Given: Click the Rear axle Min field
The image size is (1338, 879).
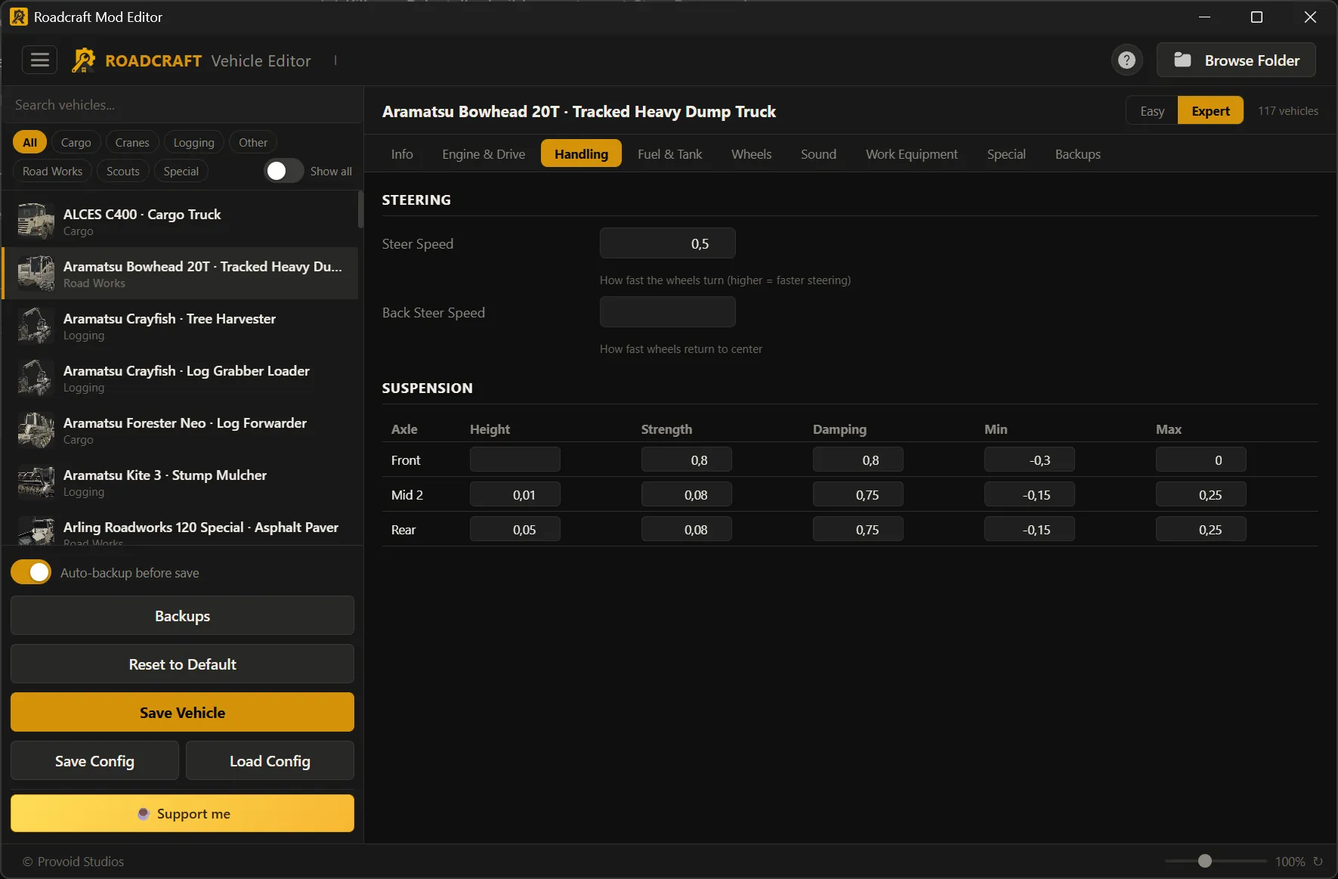Looking at the screenshot, I should coord(1029,529).
